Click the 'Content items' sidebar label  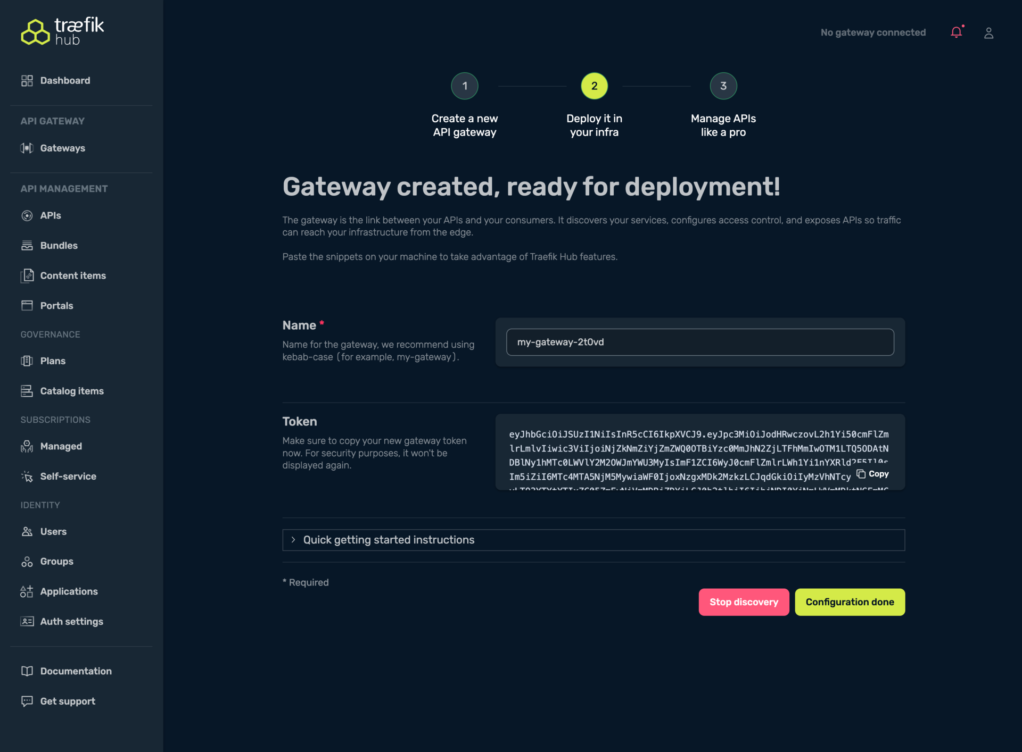point(73,275)
